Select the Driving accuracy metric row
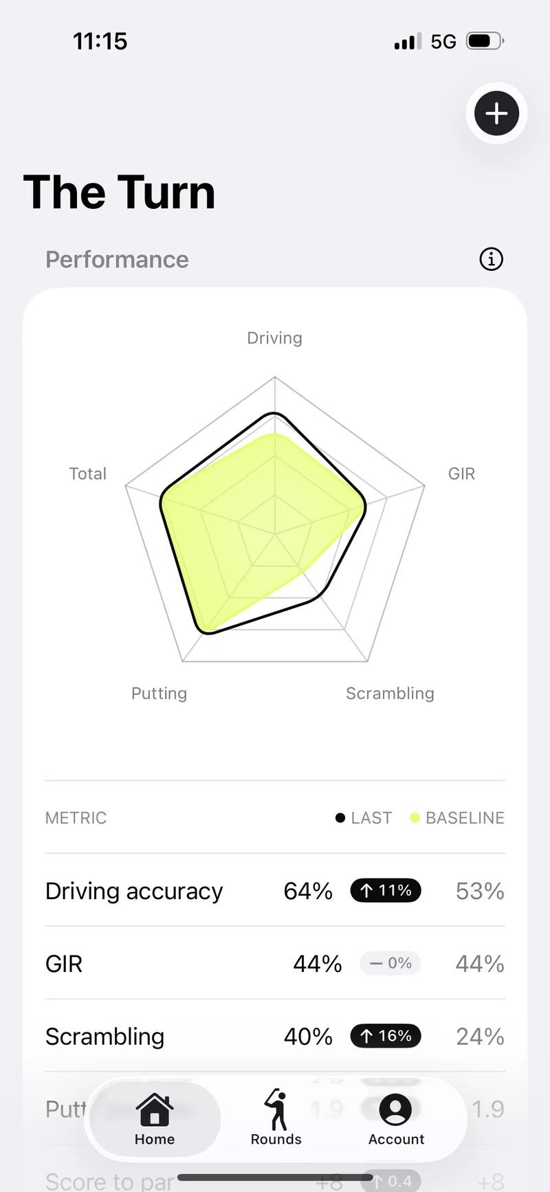This screenshot has width=550, height=1192. point(275,890)
